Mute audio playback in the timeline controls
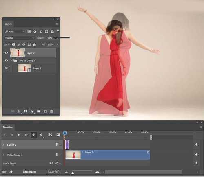The image size is (204, 177). [x=34, y=135]
